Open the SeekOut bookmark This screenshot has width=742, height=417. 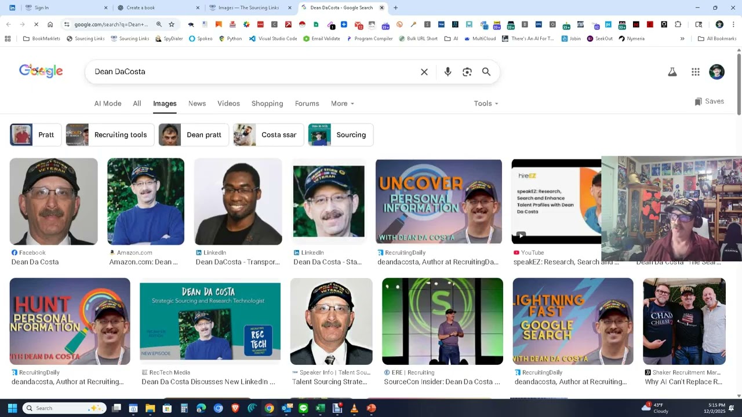click(x=599, y=39)
